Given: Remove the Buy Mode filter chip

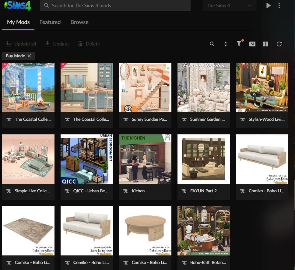Looking at the screenshot, I should (x=29, y=56).
